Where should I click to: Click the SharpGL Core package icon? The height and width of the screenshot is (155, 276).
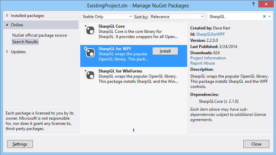point(90,30)
